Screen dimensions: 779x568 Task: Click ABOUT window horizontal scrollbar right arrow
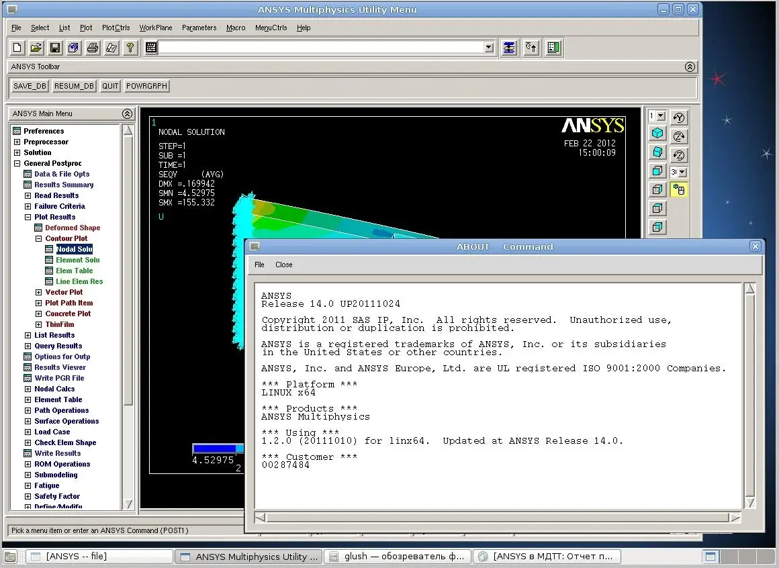(x=735, y=518)
